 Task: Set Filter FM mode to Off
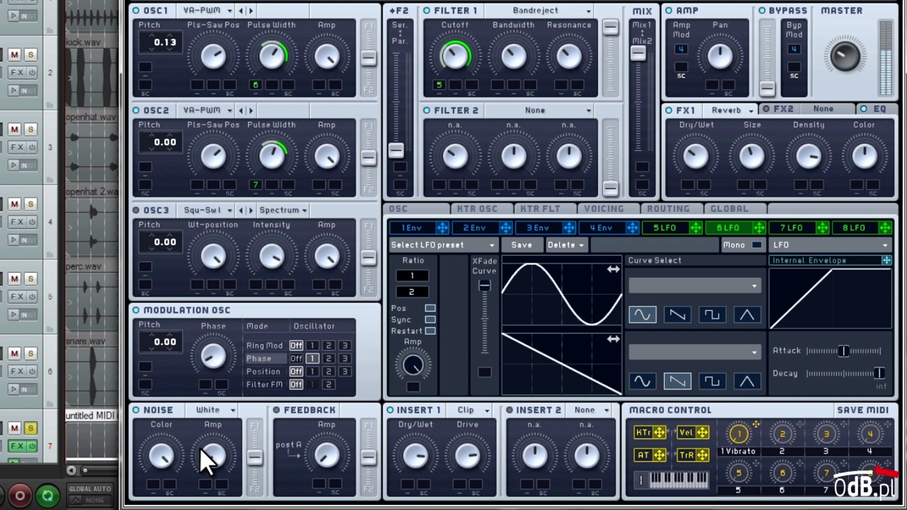pyautogui.click(x=296, y=385)
